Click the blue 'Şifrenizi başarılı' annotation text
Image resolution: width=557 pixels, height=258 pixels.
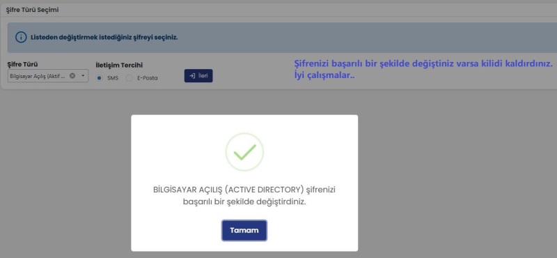click(423, 63)
